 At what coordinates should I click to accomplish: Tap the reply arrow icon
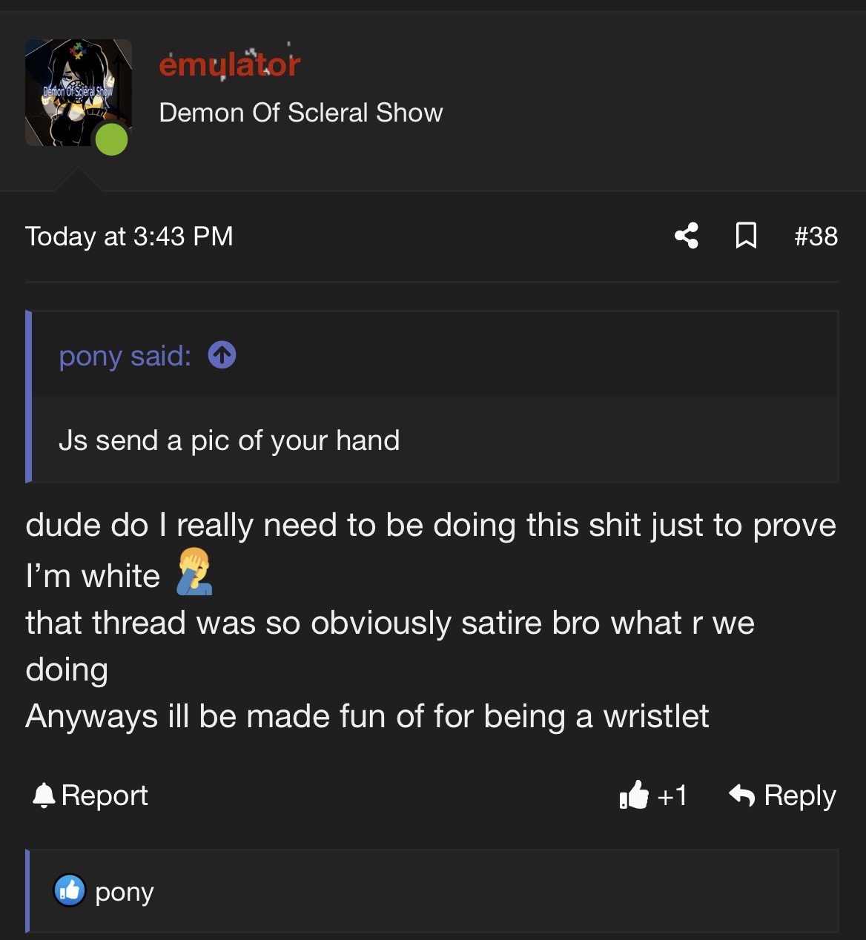coord(742,795)
